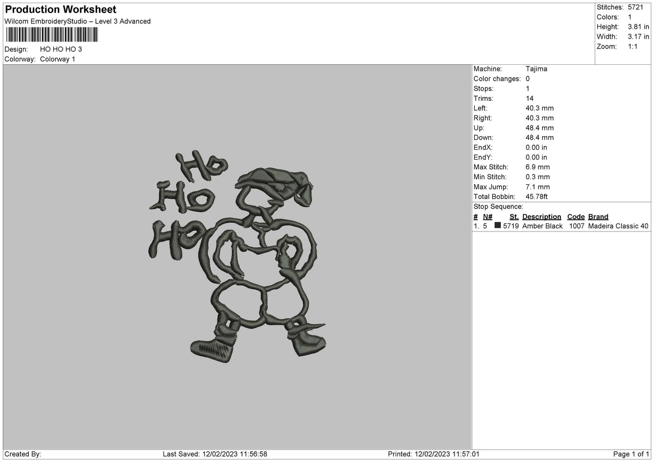
Task: Click the HO HO HO 3 design name
Action: tap(61, 49)
